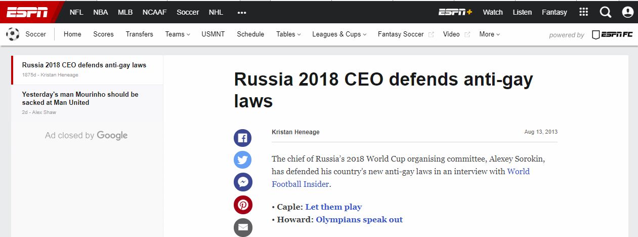Click the ESPN logo
This screenshot has width=638, height=237.
point(27,12)
